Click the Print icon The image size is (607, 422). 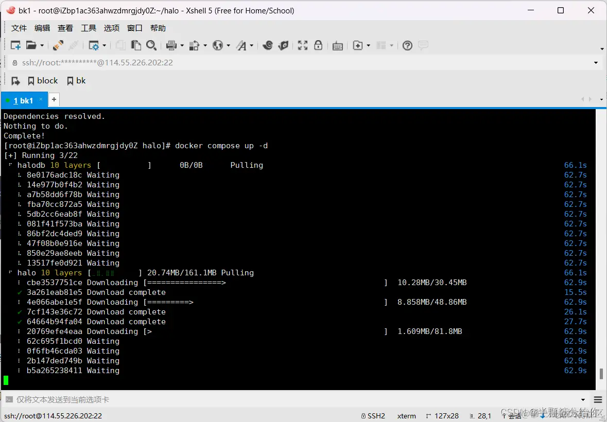pos(171,45)
